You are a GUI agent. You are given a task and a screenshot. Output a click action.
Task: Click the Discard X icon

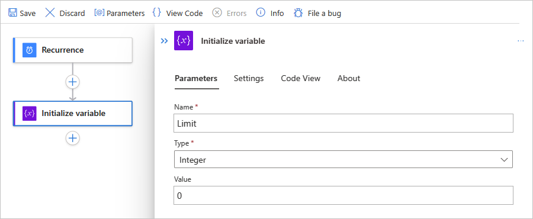click(50, 13)
